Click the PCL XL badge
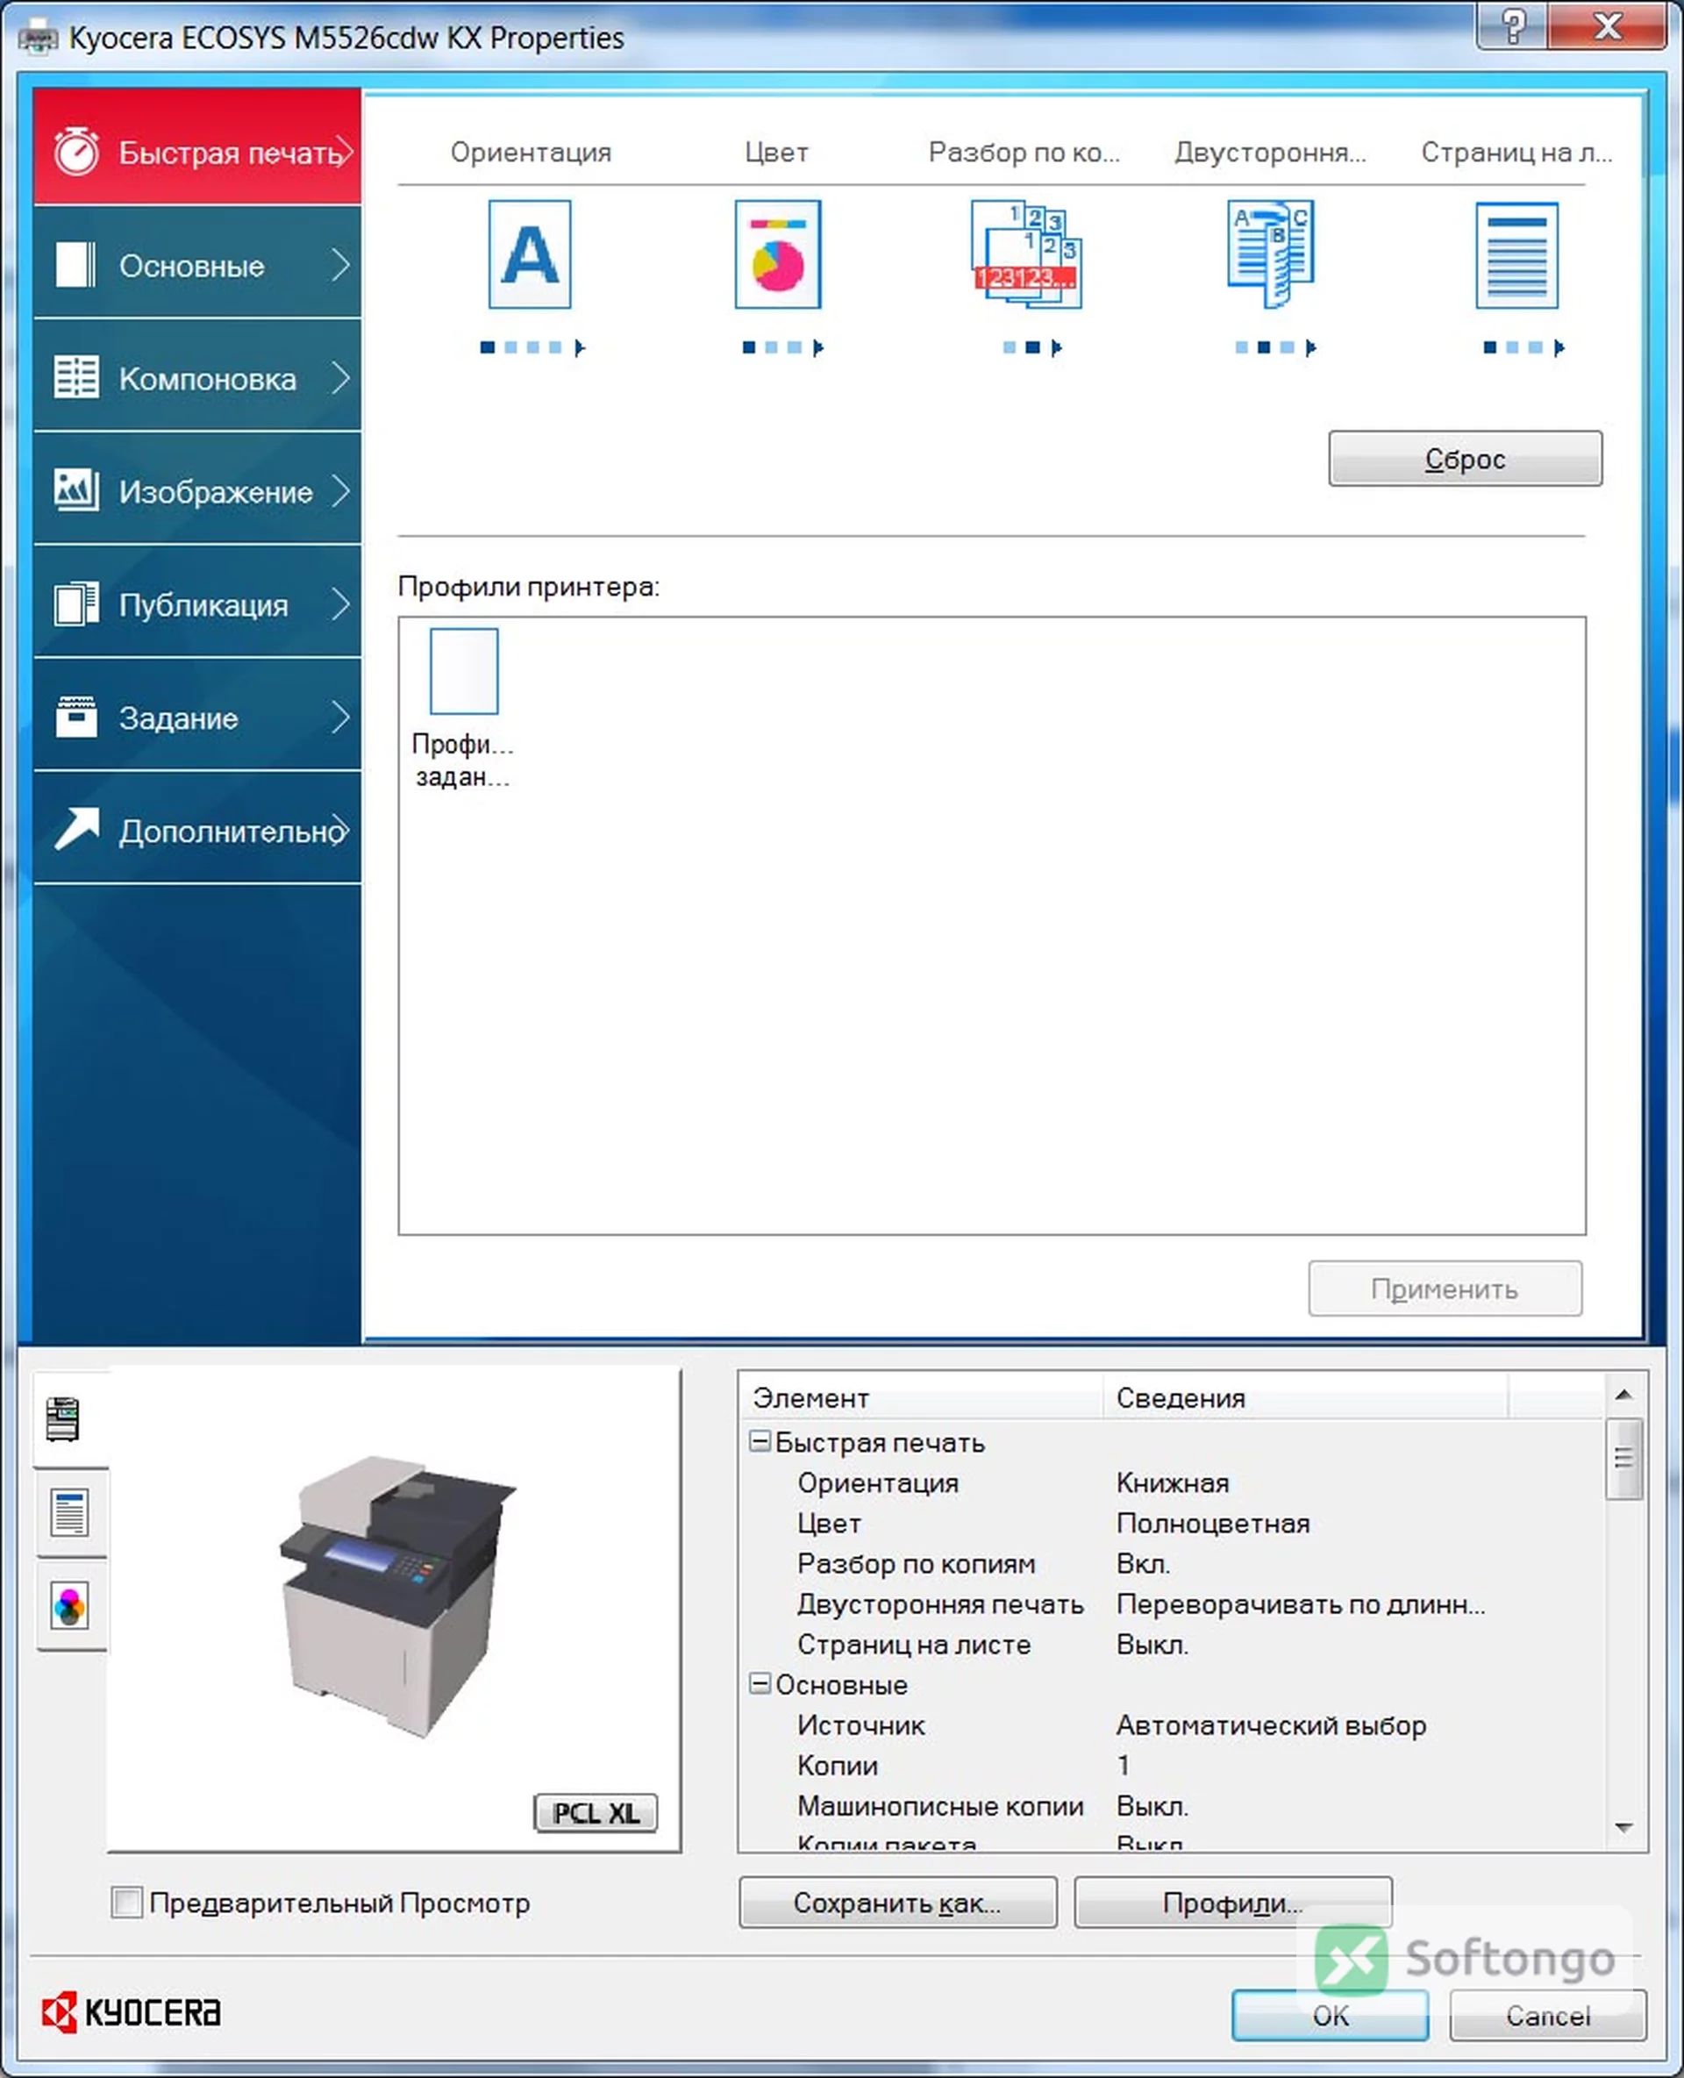1684x2078 pixels. [x=596, y=1812]
